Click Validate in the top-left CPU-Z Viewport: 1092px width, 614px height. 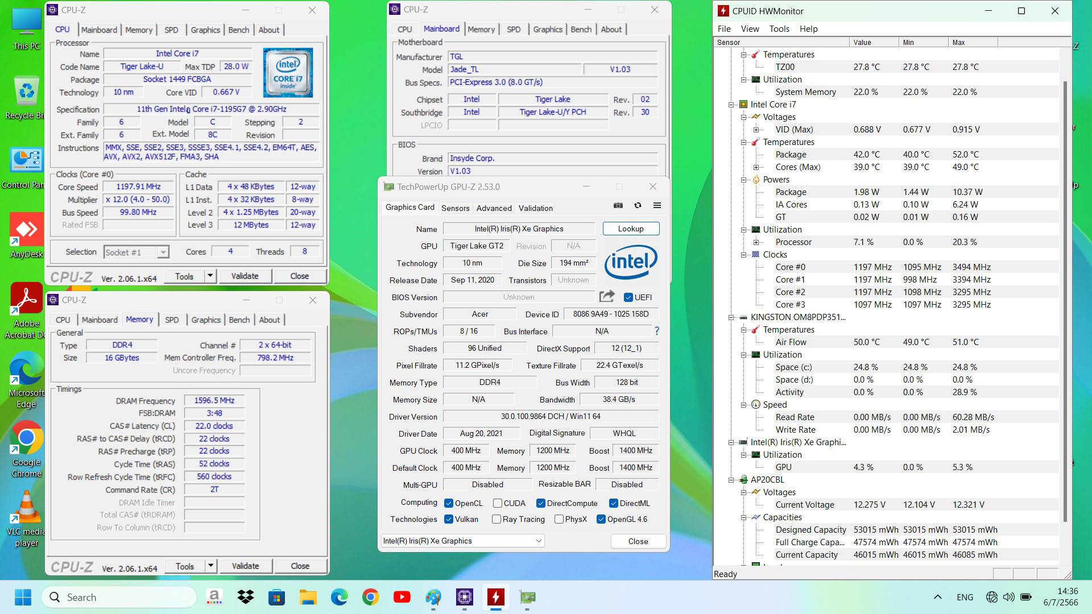245,276
